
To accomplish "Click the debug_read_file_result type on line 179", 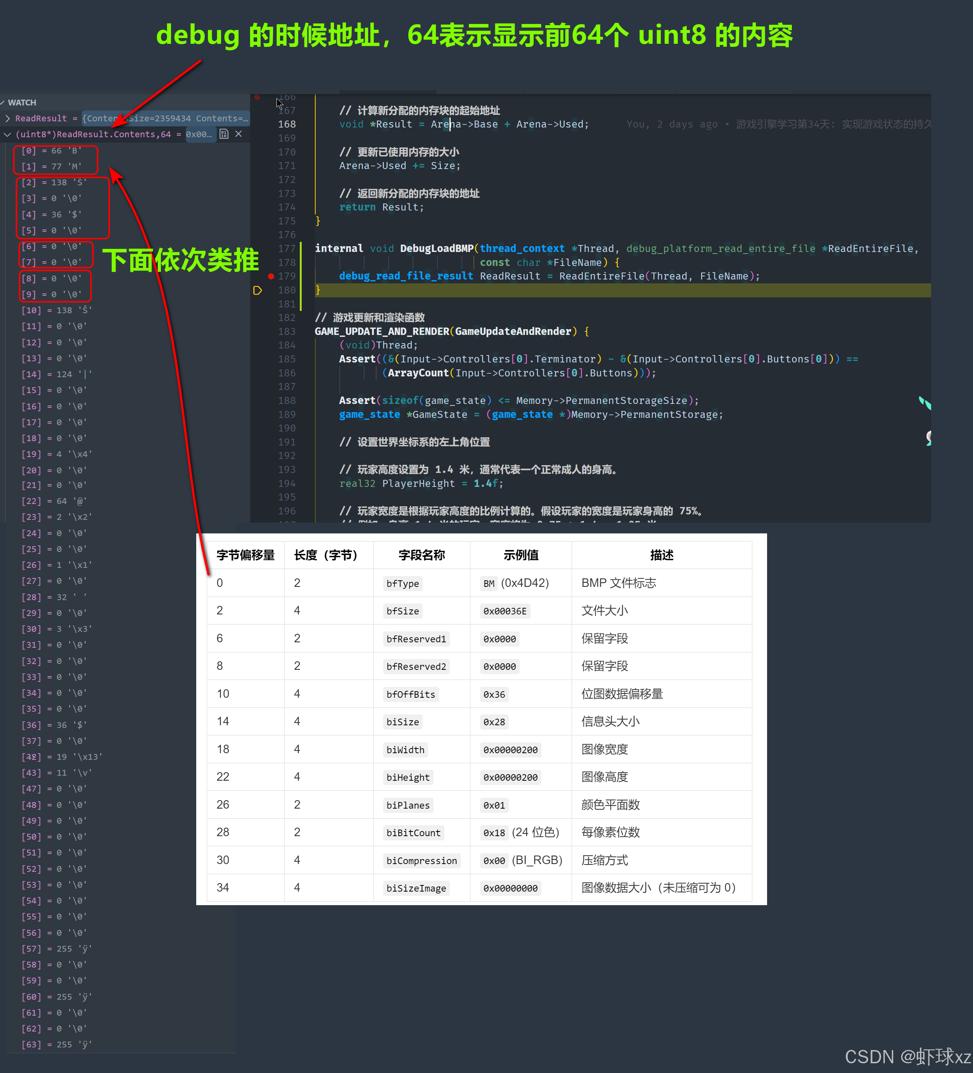I will point(406,276).
